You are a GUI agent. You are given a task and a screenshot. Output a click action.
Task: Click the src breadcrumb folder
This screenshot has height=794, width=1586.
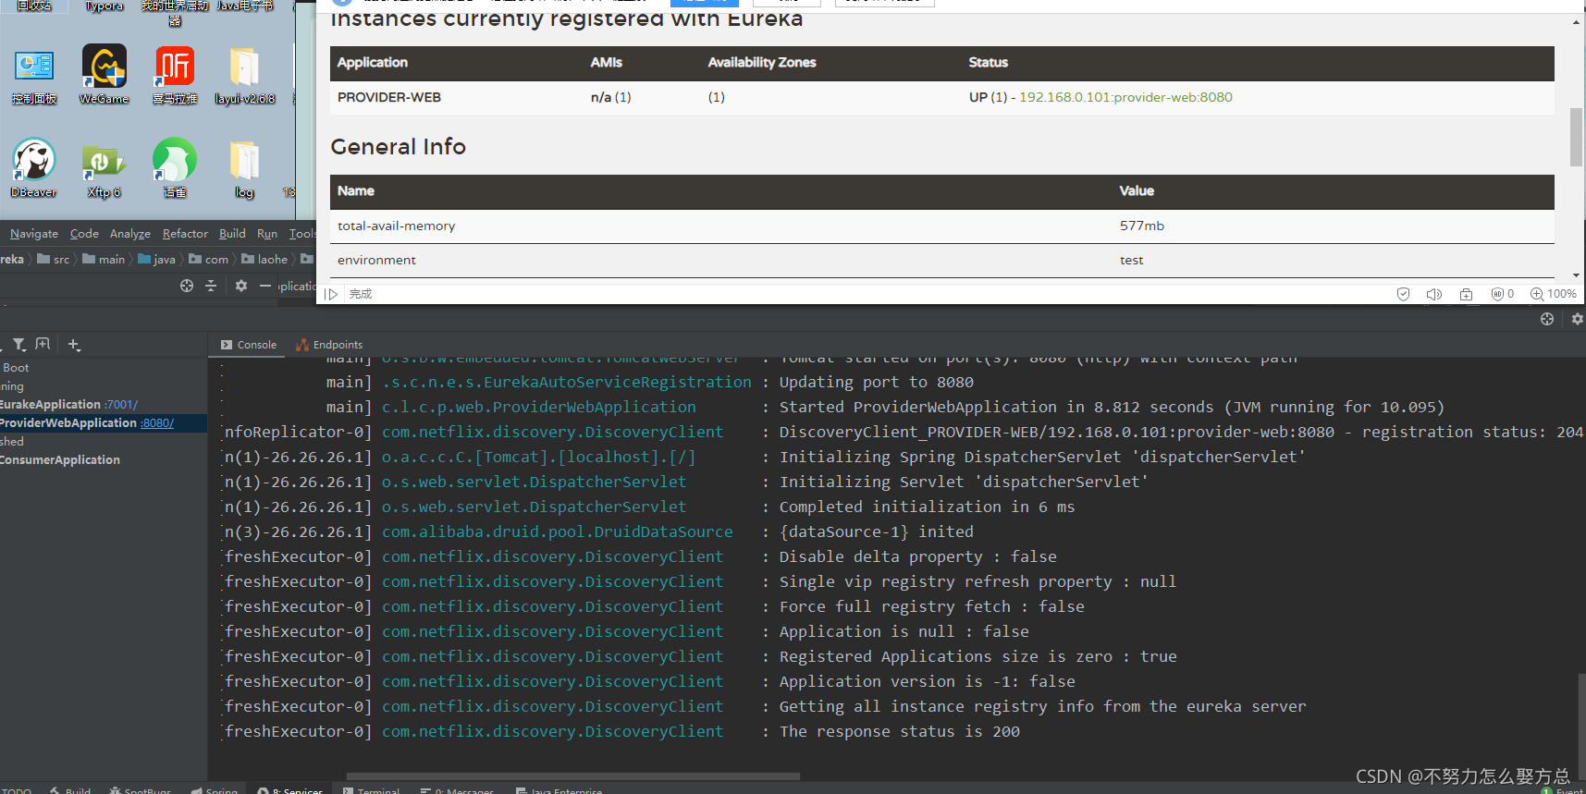click(x=54, y=260)
